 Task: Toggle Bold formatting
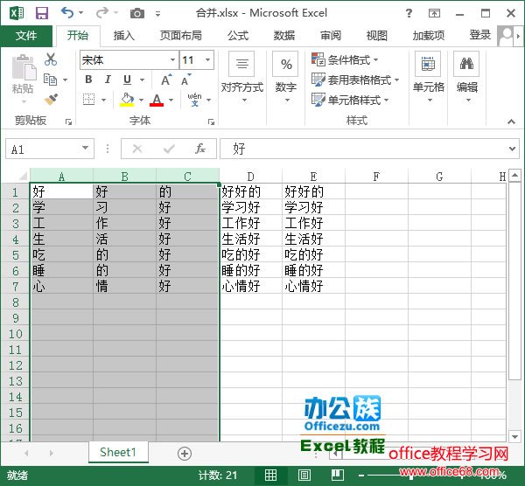tap(88, 80)
